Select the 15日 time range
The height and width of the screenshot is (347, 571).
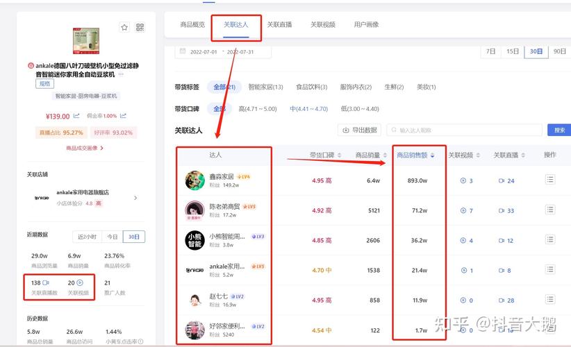513,51
